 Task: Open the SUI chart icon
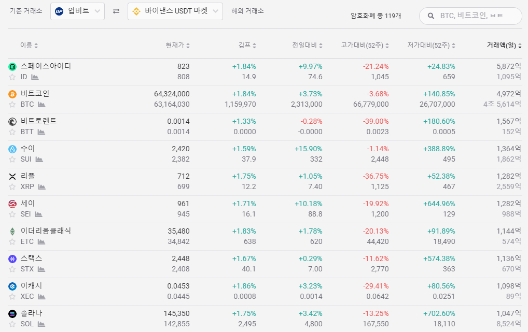[x=39, y=160]
